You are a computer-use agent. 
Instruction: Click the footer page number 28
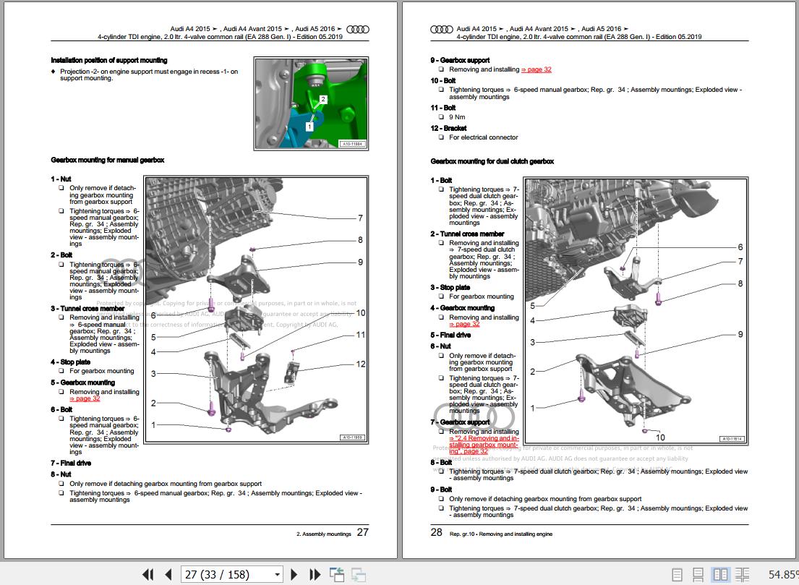(x=436, y=532)
